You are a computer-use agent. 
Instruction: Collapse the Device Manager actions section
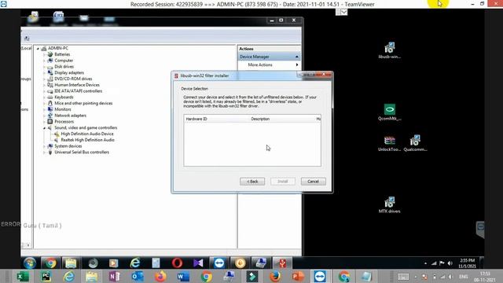(x=297, y=57)
